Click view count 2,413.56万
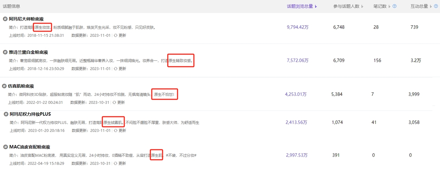The image size is (440, 174). pyautogui.click(x=297, y=122)
